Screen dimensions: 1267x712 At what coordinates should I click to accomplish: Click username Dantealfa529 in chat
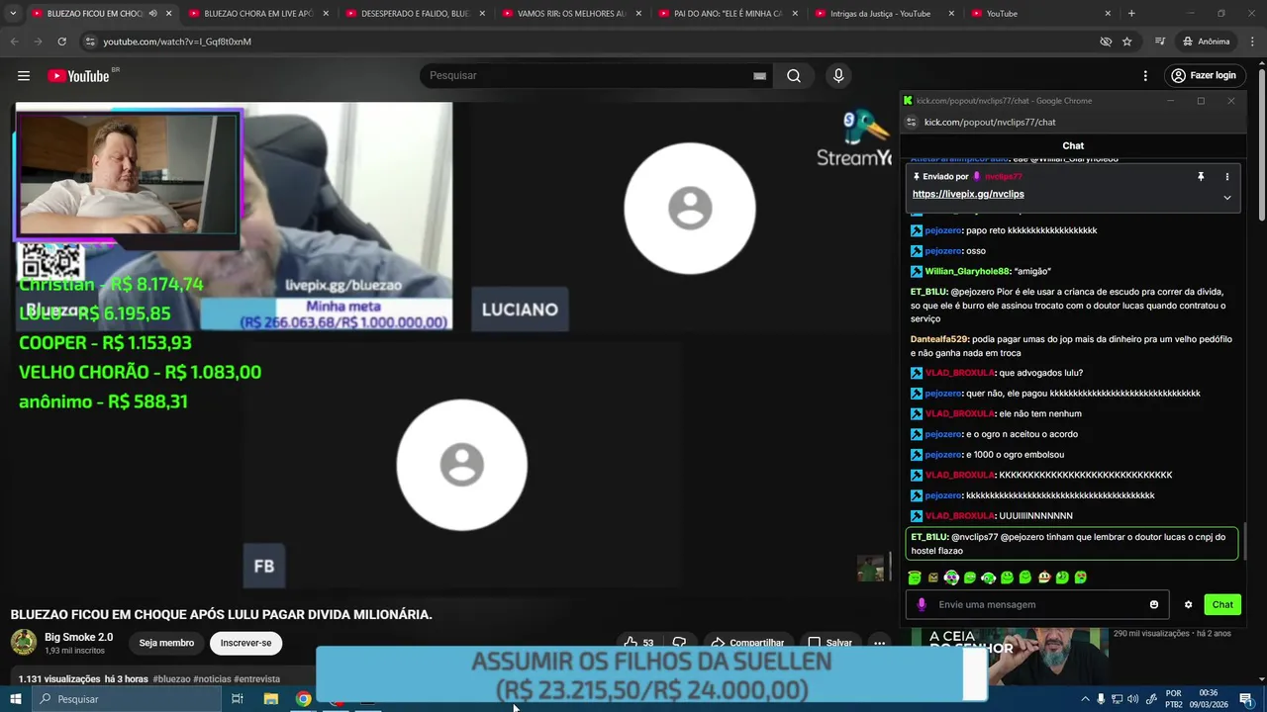[939, 339]
